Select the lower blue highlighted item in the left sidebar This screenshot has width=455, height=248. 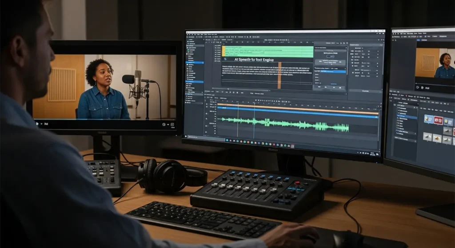195,82
